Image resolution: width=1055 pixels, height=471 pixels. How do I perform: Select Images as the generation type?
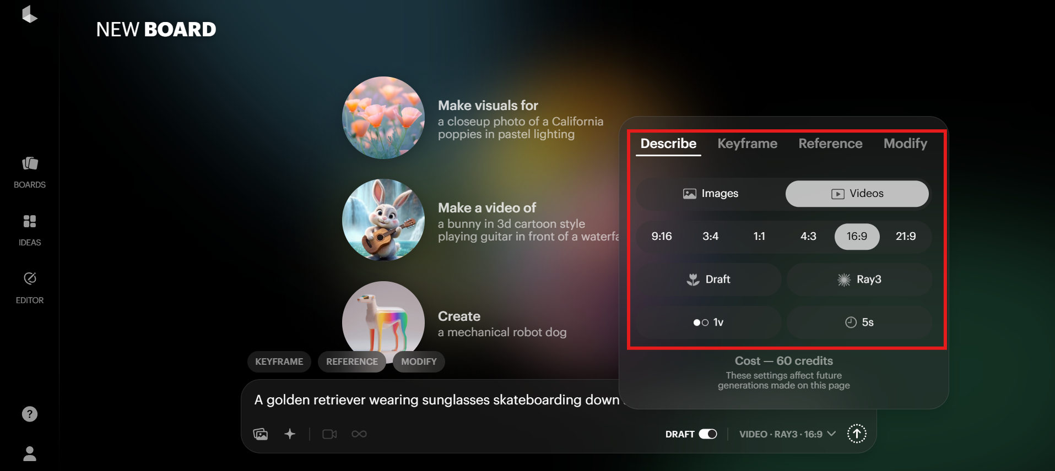tap(711, 194)
